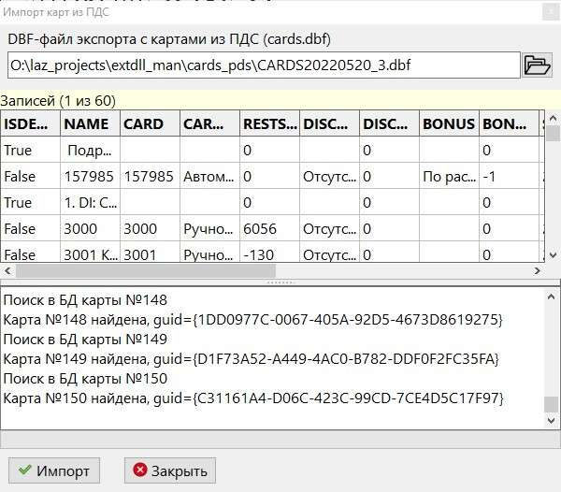Click the '1. DI: C...' name cell
This screenshot has height=492, width=561.
pyautogui.click(x=90, y=202)
